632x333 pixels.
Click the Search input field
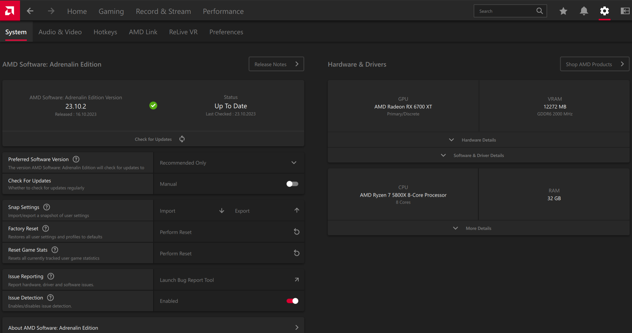505,11
